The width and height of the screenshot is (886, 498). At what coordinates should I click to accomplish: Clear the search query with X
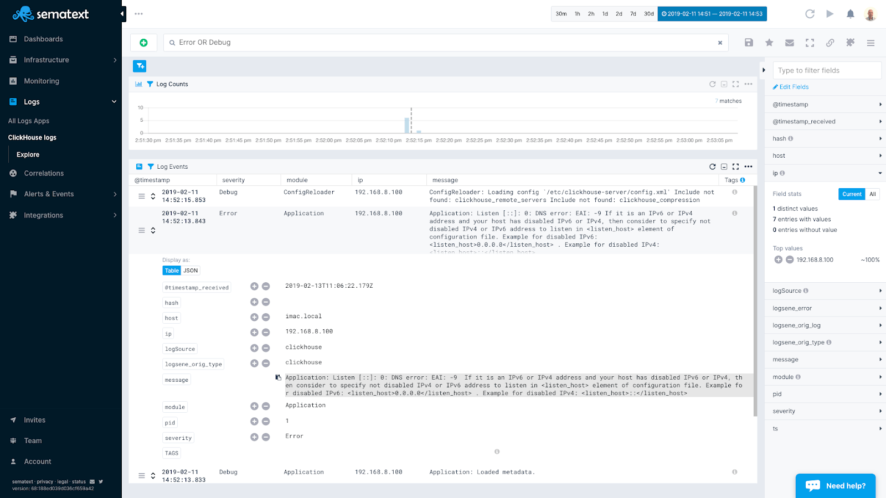(x=720, y=43)
